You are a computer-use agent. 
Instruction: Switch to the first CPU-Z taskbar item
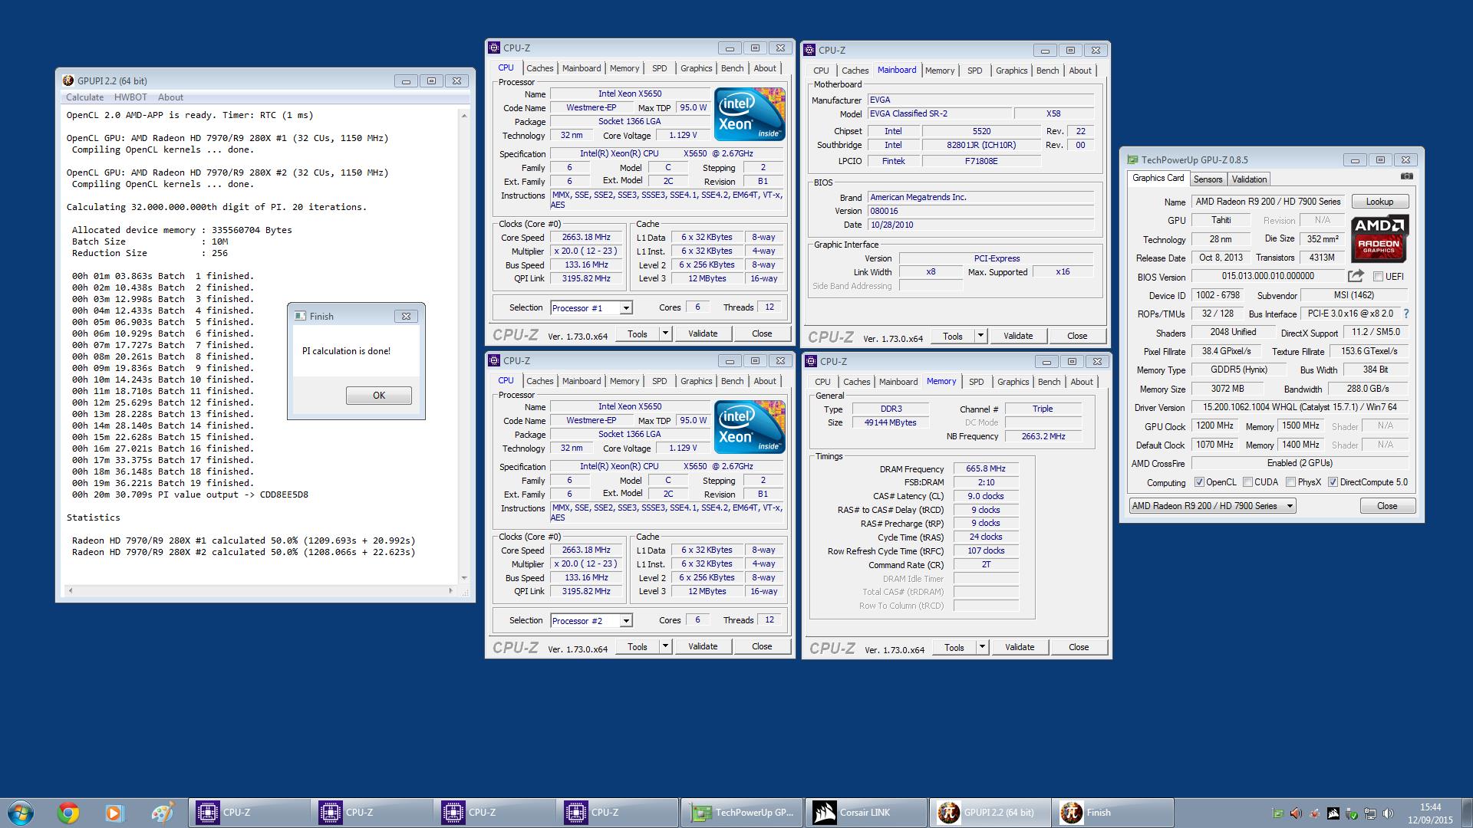point(250,813)
